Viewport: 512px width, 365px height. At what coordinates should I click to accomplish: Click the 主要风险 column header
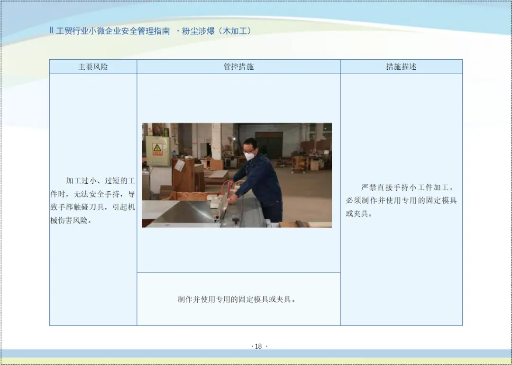tap(93, 67)
